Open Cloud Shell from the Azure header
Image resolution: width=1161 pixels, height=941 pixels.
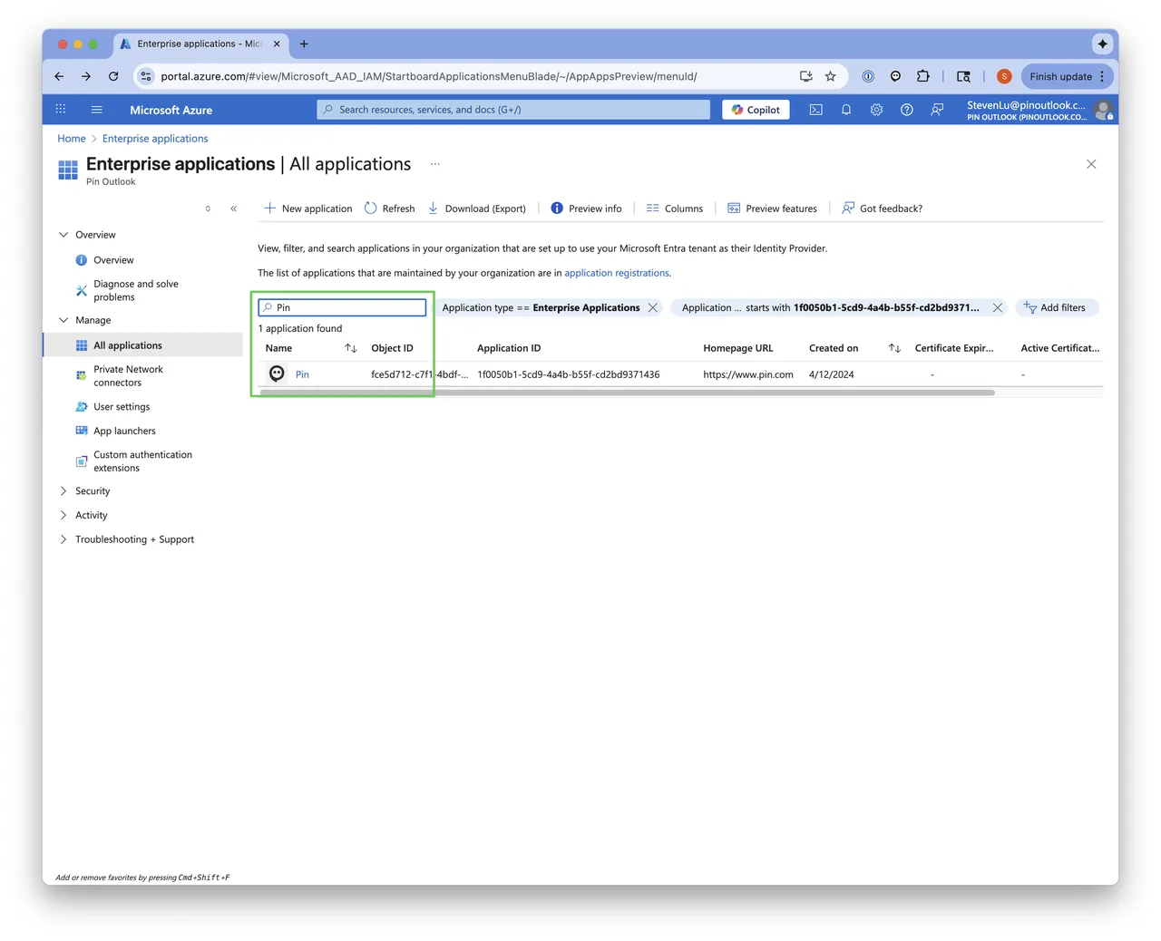pos(816,110)
